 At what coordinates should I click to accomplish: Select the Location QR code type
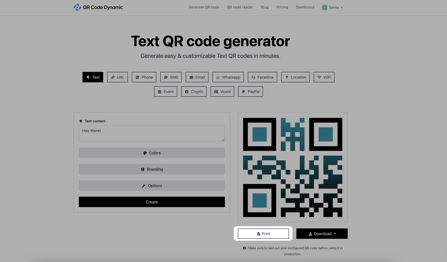coord(295,77)
